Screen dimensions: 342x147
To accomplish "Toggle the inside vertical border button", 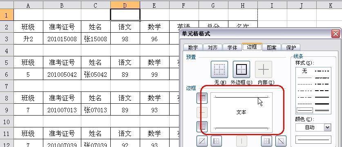I will (242, 141).
